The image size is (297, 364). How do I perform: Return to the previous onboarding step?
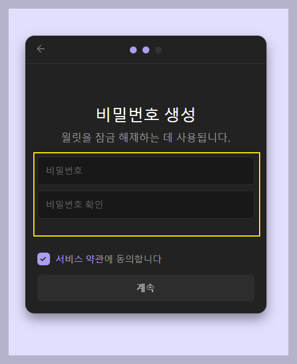(x=41, y=49)
